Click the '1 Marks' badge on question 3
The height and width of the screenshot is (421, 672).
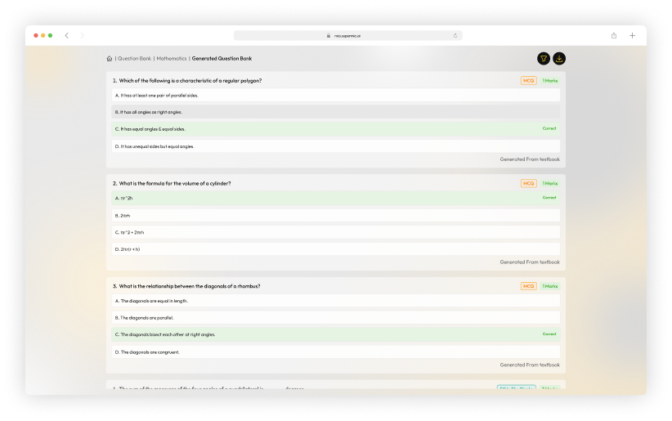(x=549, y=286)
